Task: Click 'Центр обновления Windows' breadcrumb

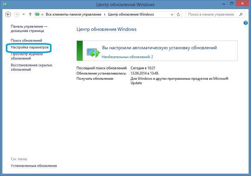Action: (131, 15)
